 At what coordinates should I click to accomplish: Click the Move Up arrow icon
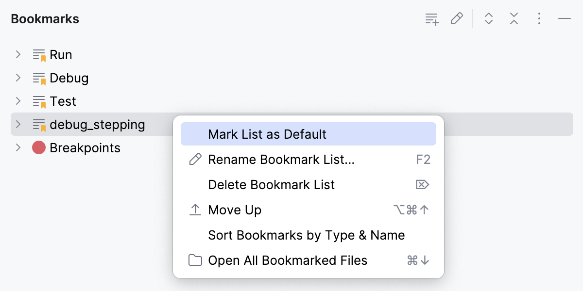point(195,210)
